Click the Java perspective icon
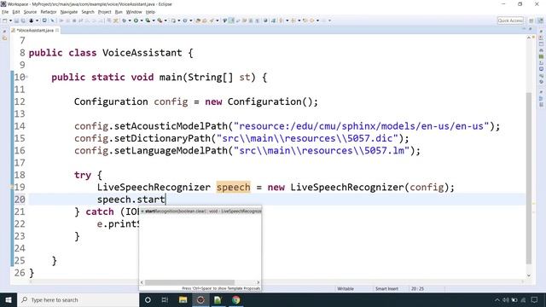 (541, 20)
